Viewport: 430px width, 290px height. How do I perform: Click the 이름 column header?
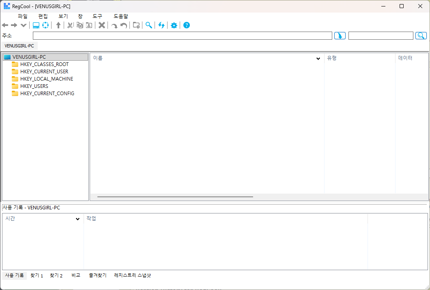[x=207, y=58]
